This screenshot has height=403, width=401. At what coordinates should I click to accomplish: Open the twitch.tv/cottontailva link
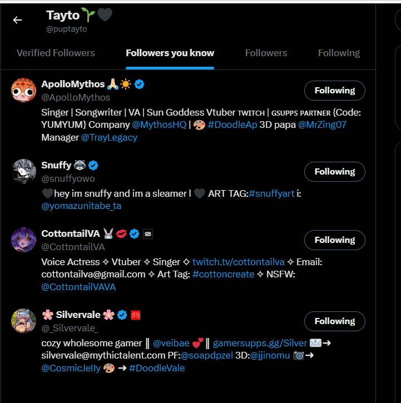click(239, 262)
